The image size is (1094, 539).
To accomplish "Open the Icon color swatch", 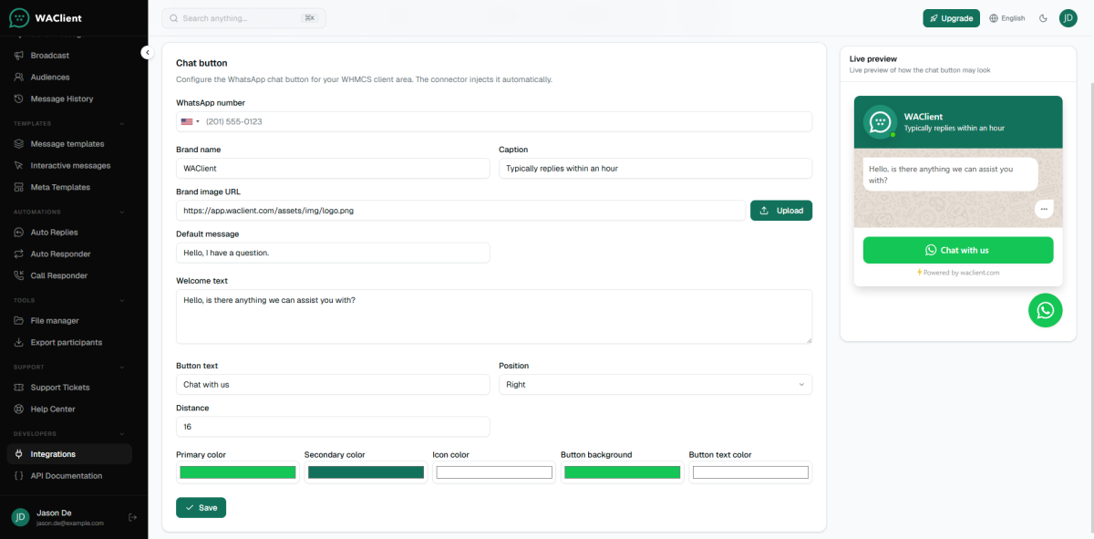I will [x=494, y=472].
